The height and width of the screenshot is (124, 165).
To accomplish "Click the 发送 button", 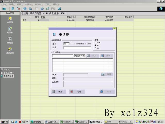I will (x=107, y=92).
